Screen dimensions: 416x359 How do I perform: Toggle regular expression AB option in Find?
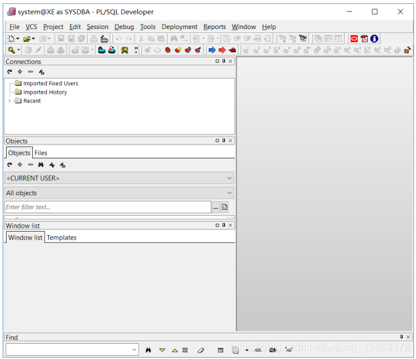[289, 350]
